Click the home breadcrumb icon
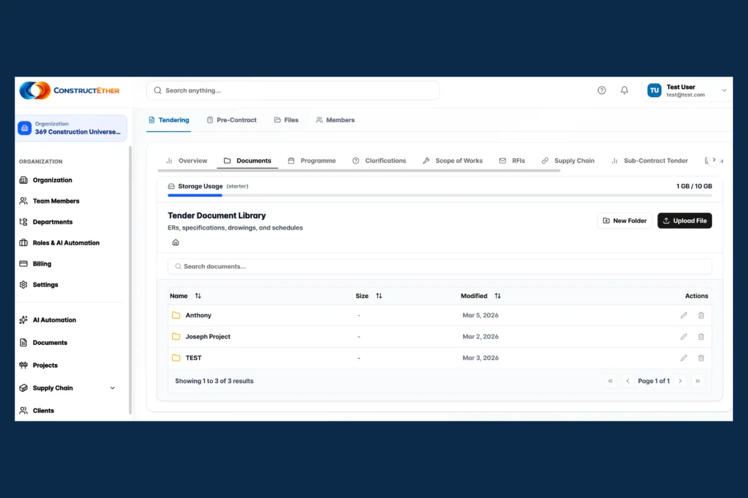This screenshot has height=498, width=748. [176, 242]
